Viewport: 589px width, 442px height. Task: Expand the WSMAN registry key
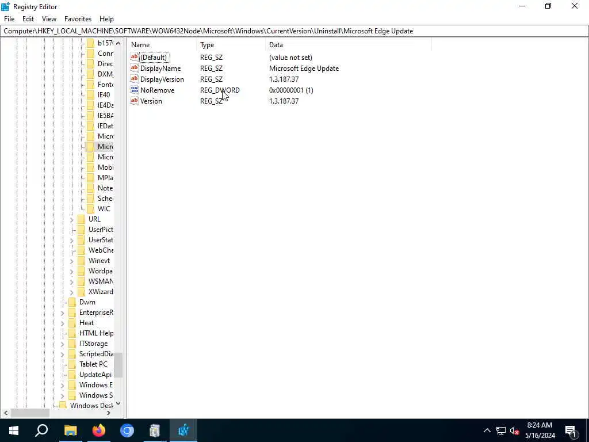71,281
